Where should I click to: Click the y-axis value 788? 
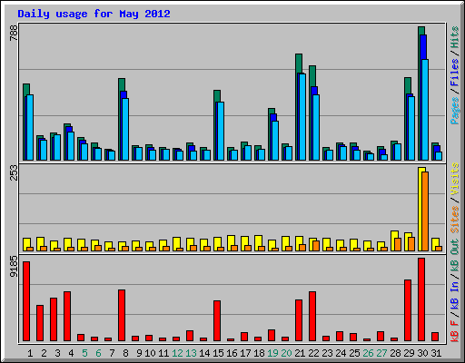point(14,33)
